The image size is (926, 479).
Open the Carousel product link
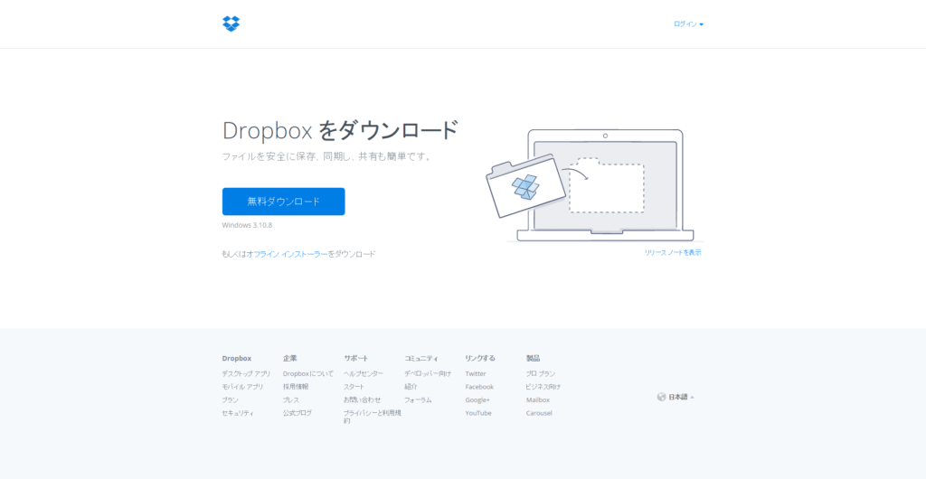coord(539,413)
